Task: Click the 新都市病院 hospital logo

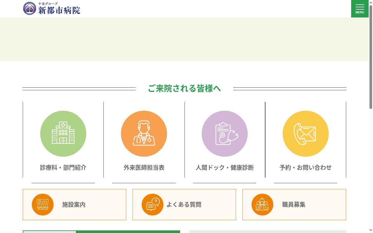Action: pyautogui.click(x=52, y=8)
